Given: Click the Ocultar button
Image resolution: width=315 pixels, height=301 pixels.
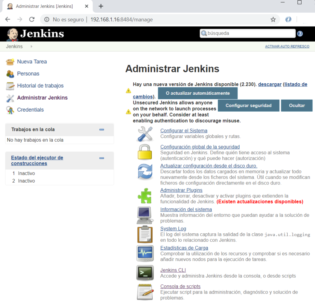Looking at the screenshot, I should tap(297, 106).
